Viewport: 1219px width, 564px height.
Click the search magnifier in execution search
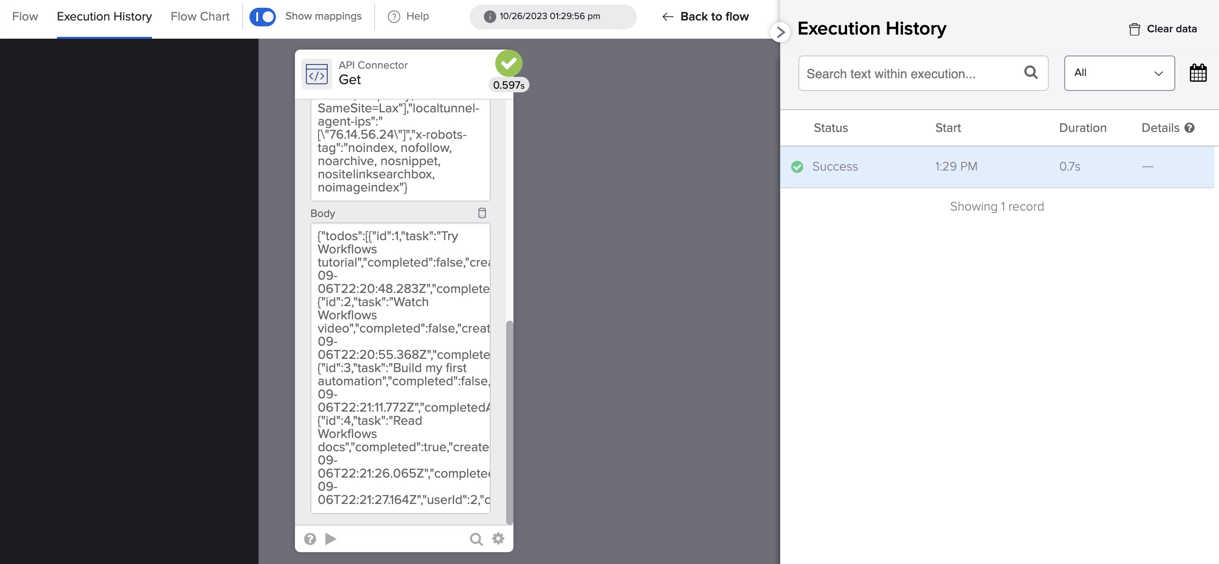click(1031, 72)
